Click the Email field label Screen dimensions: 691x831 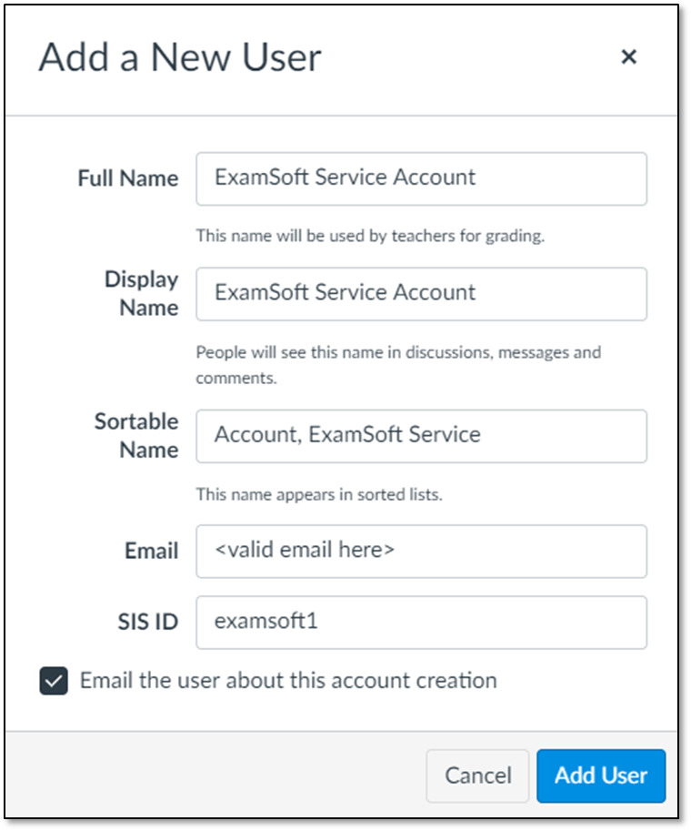pyautogui.click(x=152, y=551)
